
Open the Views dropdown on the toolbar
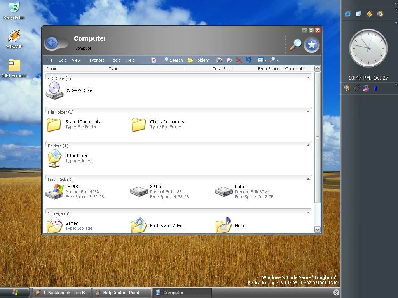tap(262, 60)
